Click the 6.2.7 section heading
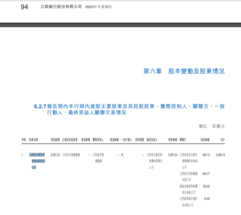 point(129,109)
